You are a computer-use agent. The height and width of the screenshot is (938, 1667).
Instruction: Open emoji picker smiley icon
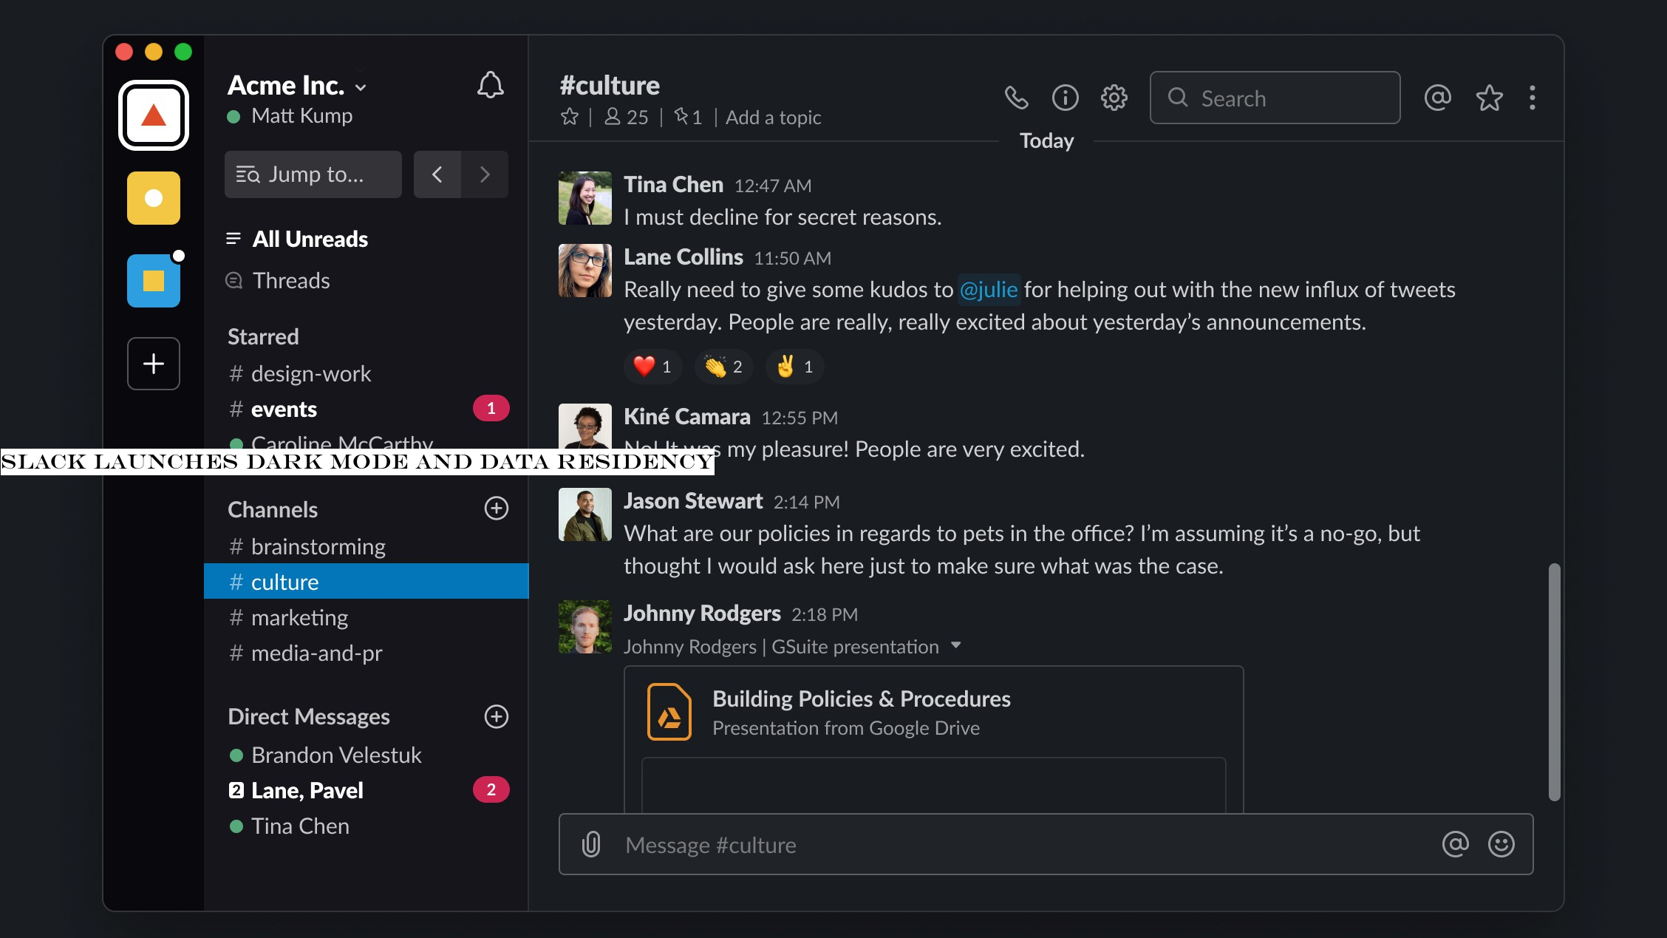pos(1501,844)
